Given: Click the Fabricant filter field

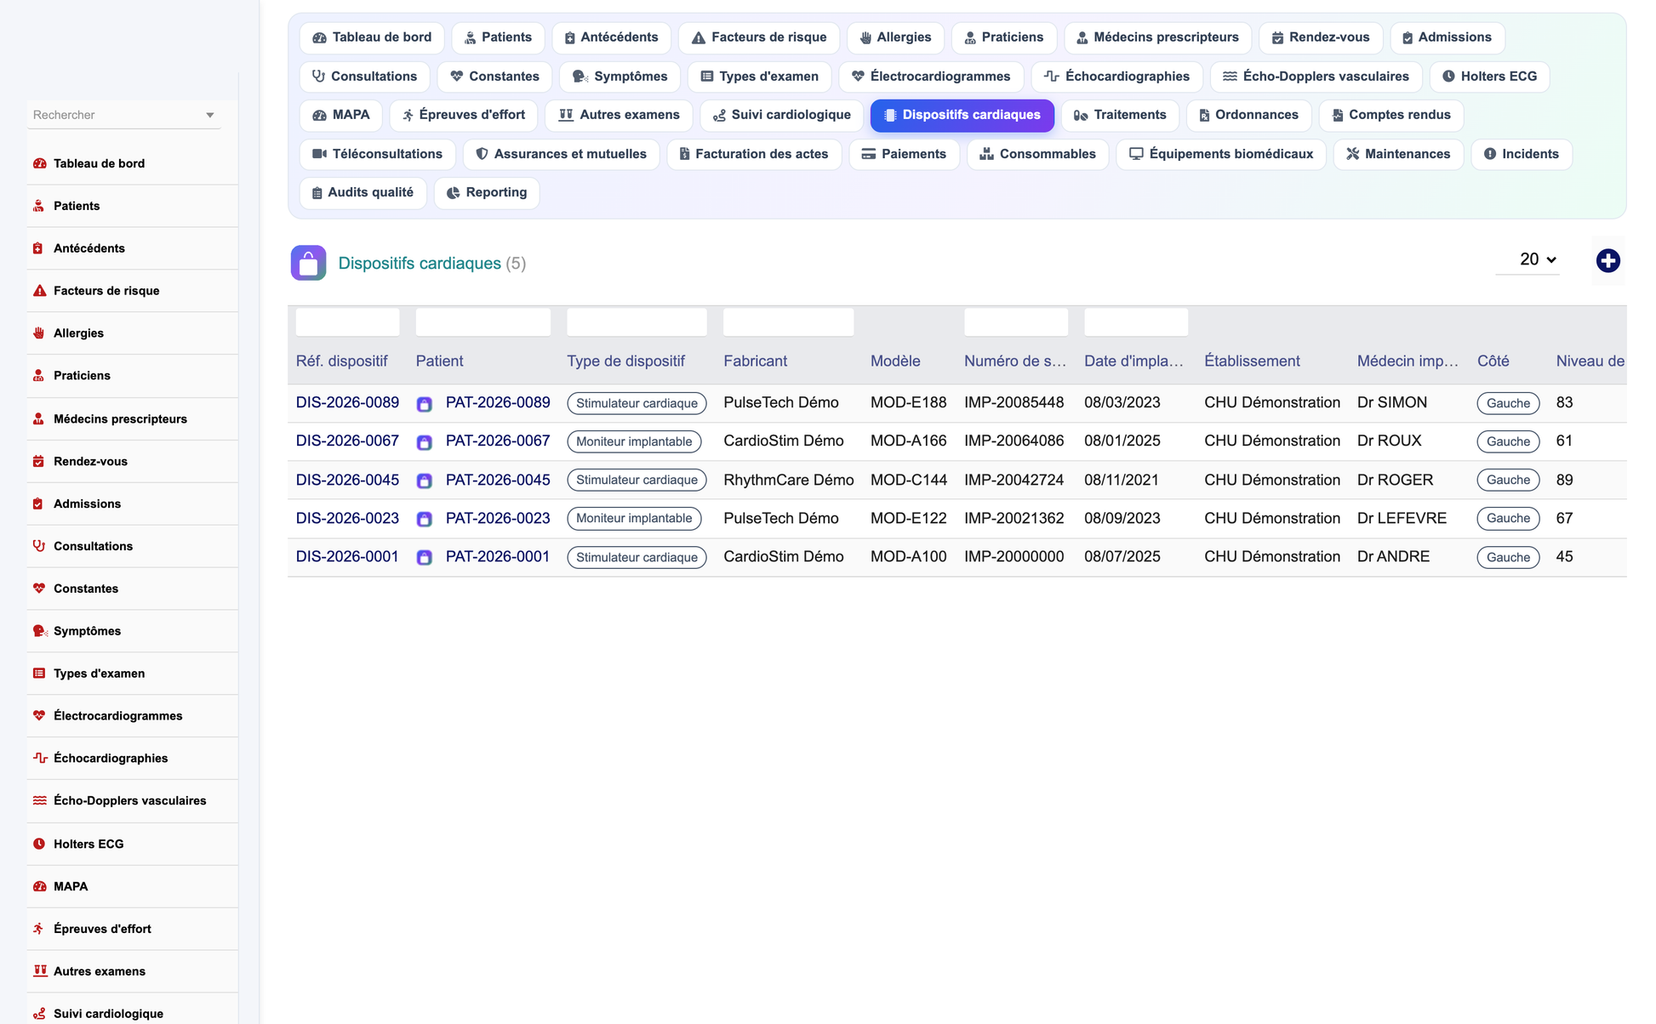Looking at the screenshot, I should 788,322.
